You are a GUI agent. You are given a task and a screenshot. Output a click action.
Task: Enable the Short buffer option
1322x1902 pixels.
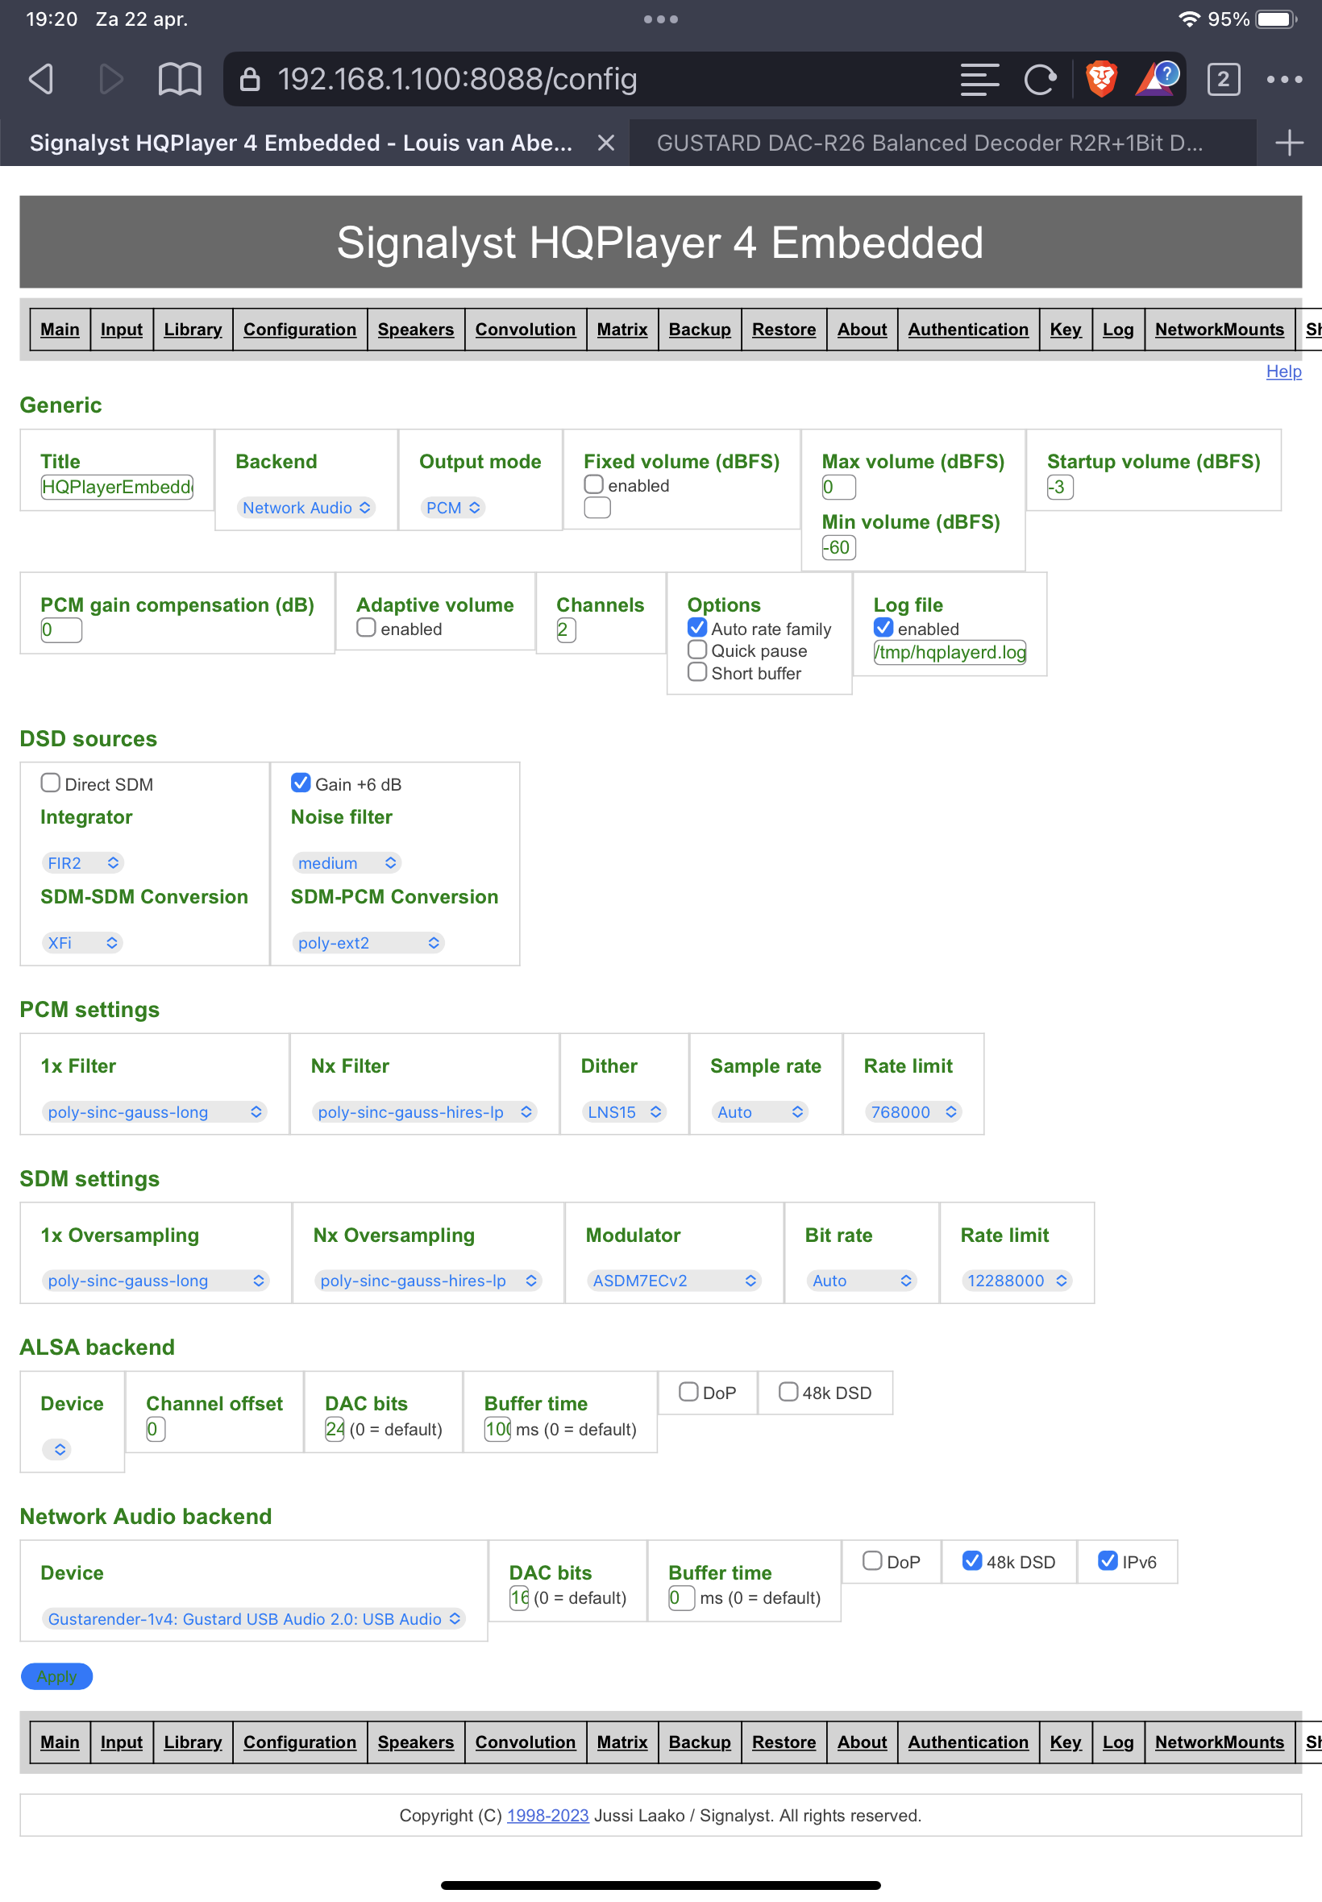tap(697, 672)
